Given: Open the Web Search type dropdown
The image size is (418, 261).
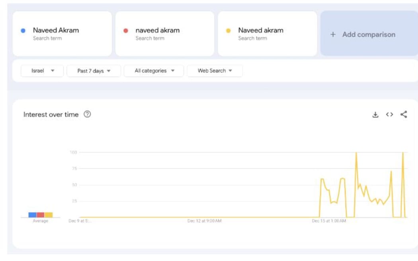Looking at the screenshot, I should click(215, 71).
